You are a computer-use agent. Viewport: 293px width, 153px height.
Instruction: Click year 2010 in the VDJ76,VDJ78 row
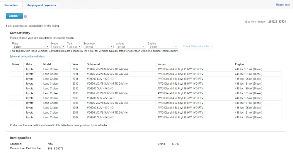(x=75, y=84)
